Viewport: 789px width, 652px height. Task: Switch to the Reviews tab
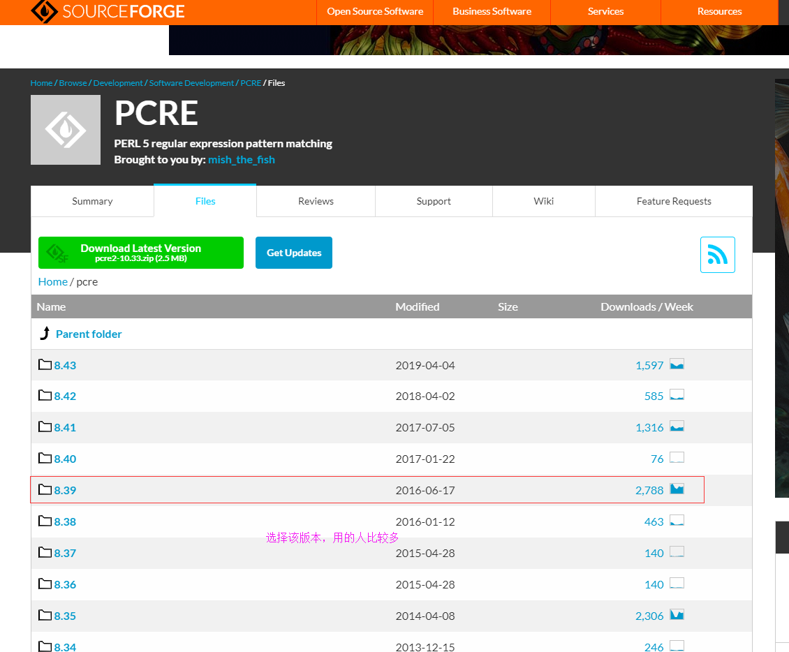(x=316, y=201)
